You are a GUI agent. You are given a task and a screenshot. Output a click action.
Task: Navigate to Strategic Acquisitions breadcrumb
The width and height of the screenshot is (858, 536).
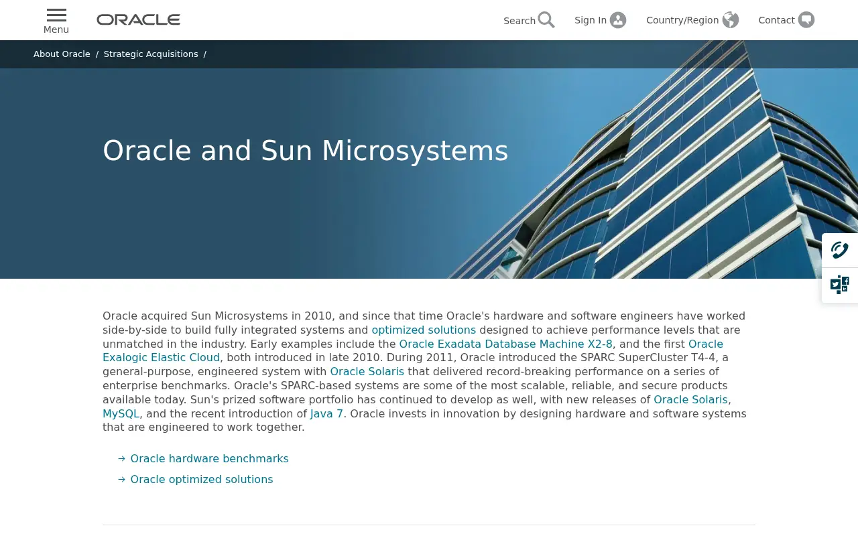[151, 54]
